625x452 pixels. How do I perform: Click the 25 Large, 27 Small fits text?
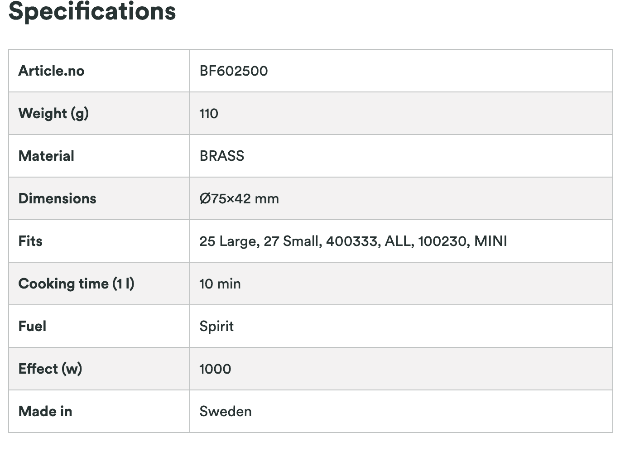click(260, 241)
